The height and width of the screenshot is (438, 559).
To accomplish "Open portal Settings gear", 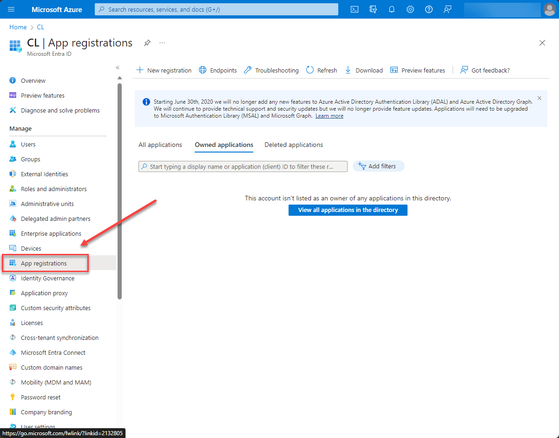I will pyautogui.click(x=410, y=9).
